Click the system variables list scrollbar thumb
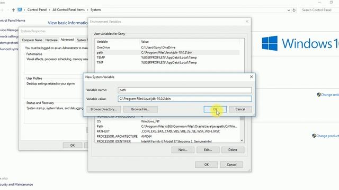This screenshot has height=190, width=339. coord(242,118)
